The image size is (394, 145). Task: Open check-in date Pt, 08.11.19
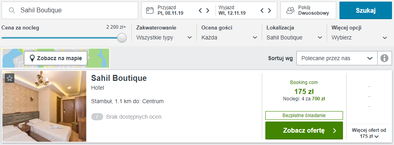[x=171, y=10]
